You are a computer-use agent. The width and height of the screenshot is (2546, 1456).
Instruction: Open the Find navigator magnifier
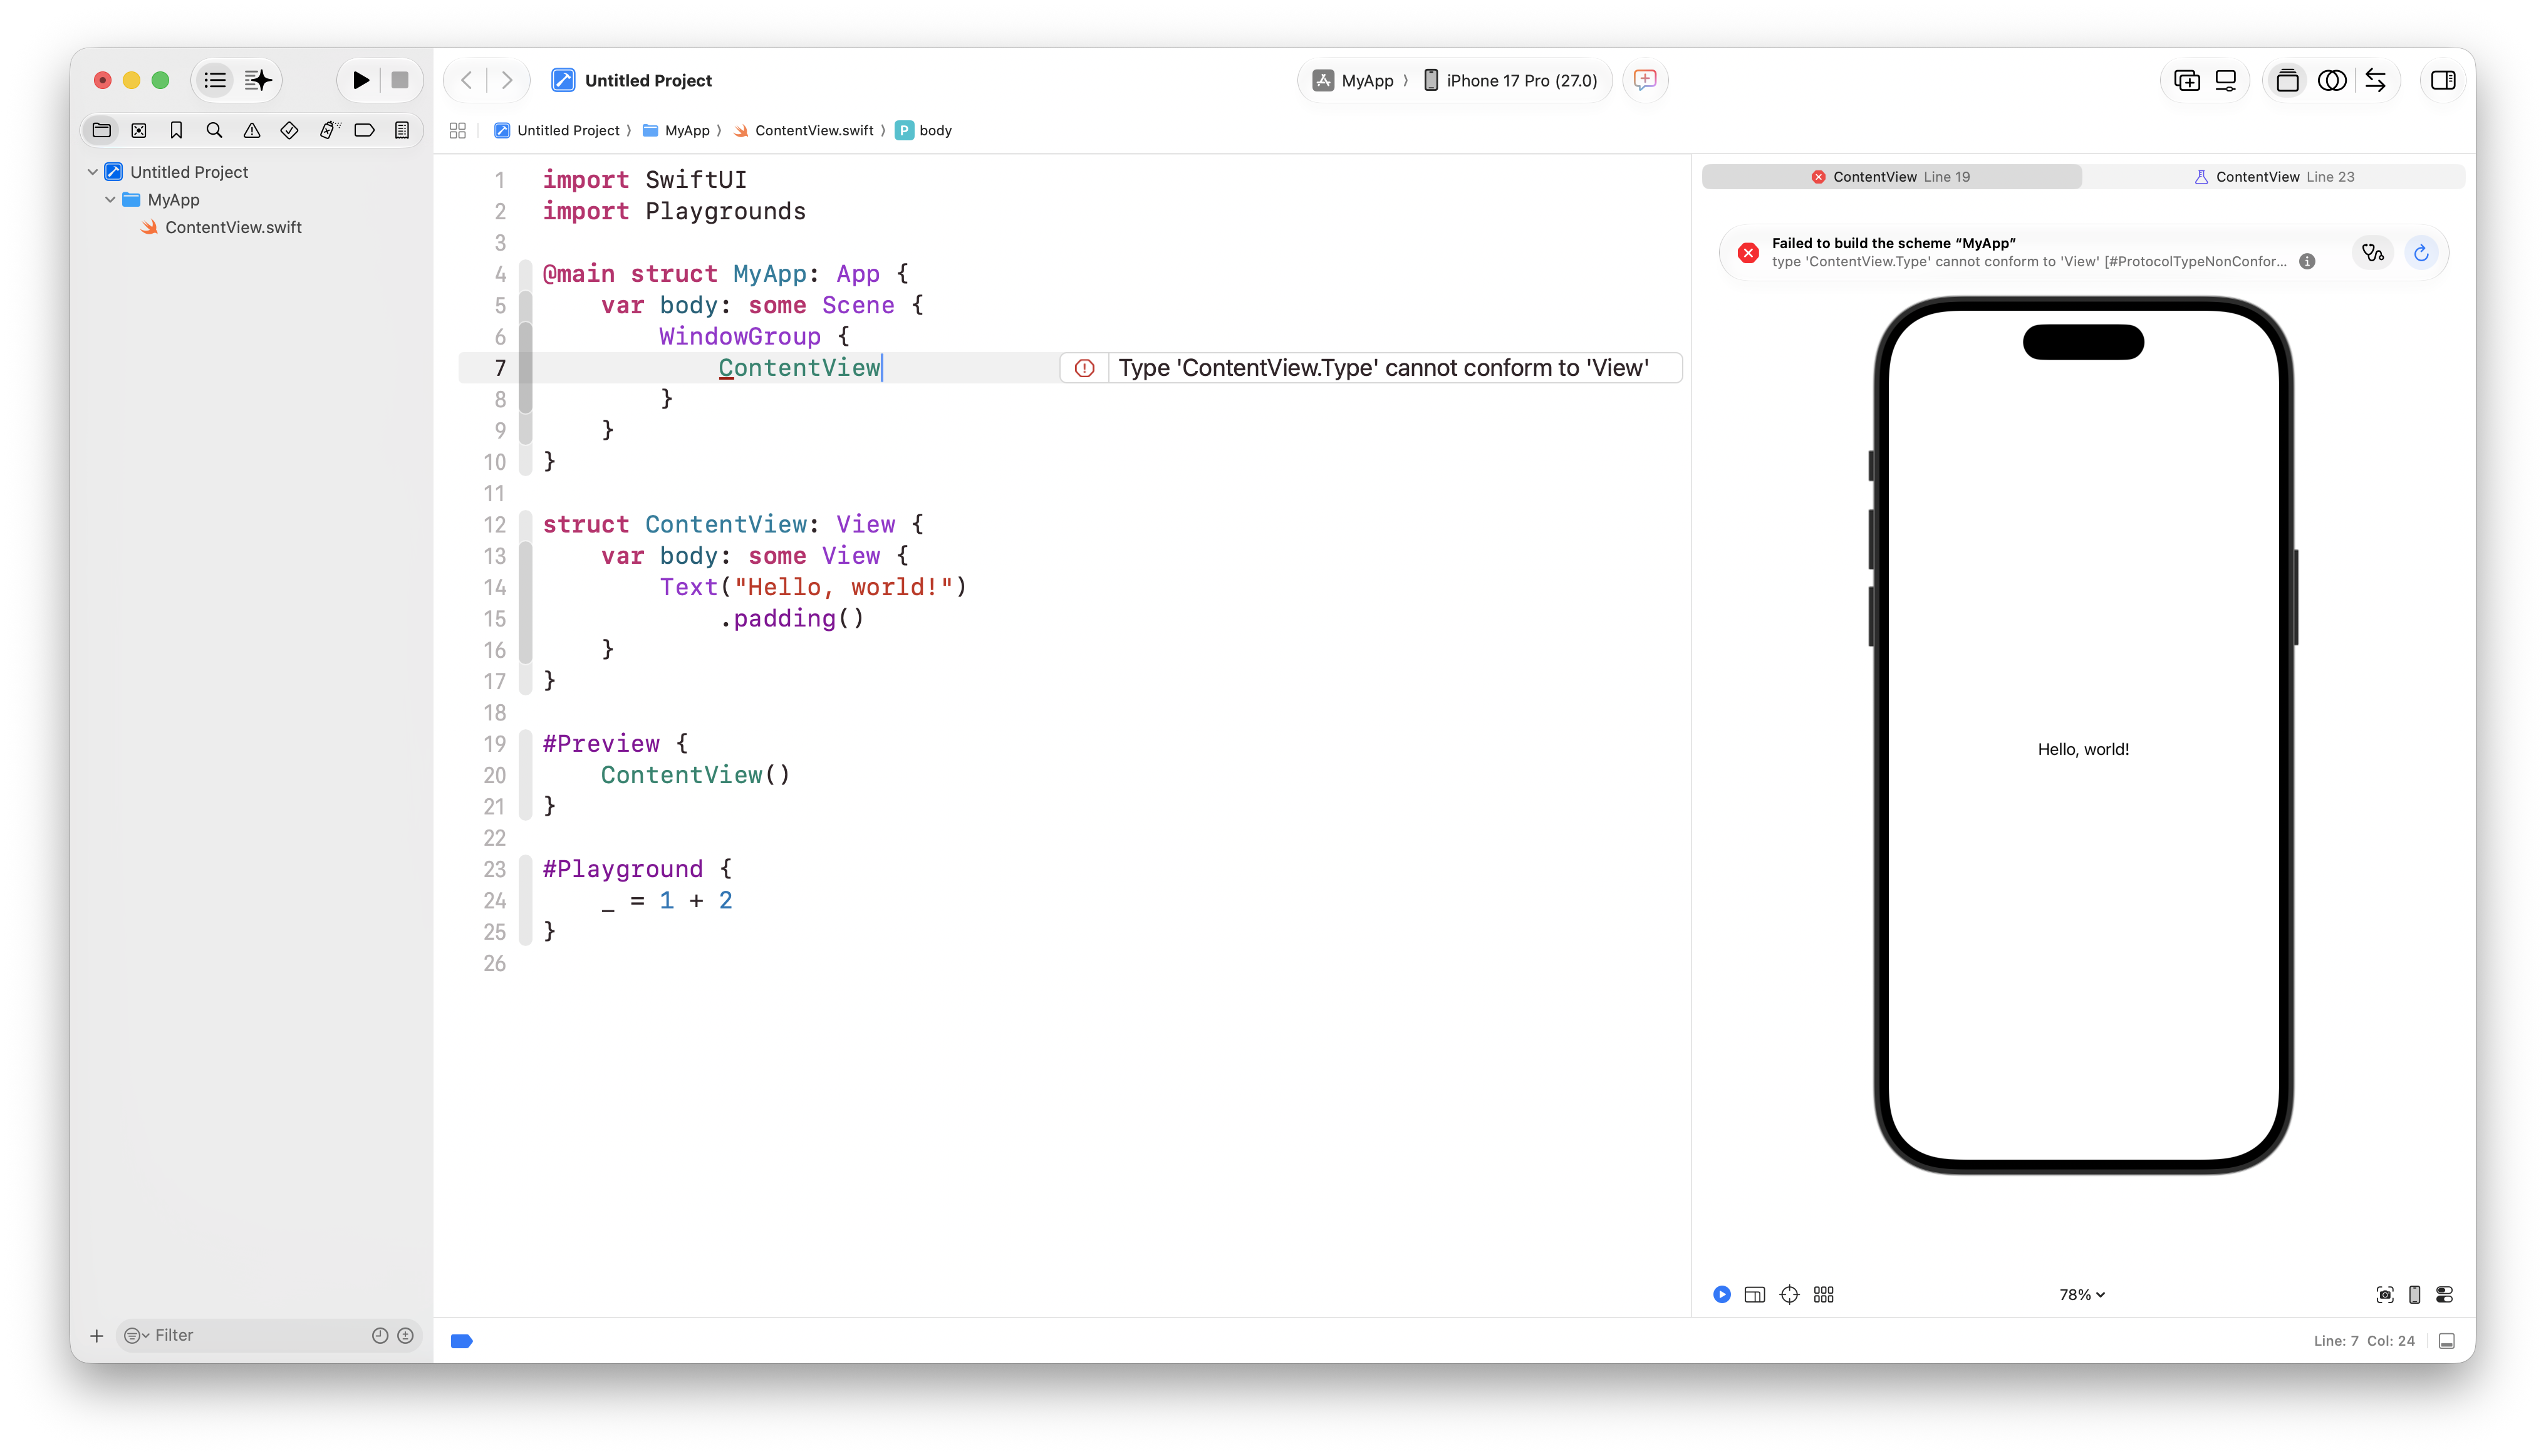pyautogui.click(x=214, y=130)
